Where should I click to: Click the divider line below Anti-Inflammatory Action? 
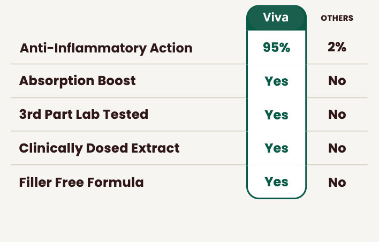pyautogui.click(x=128, y=64)
